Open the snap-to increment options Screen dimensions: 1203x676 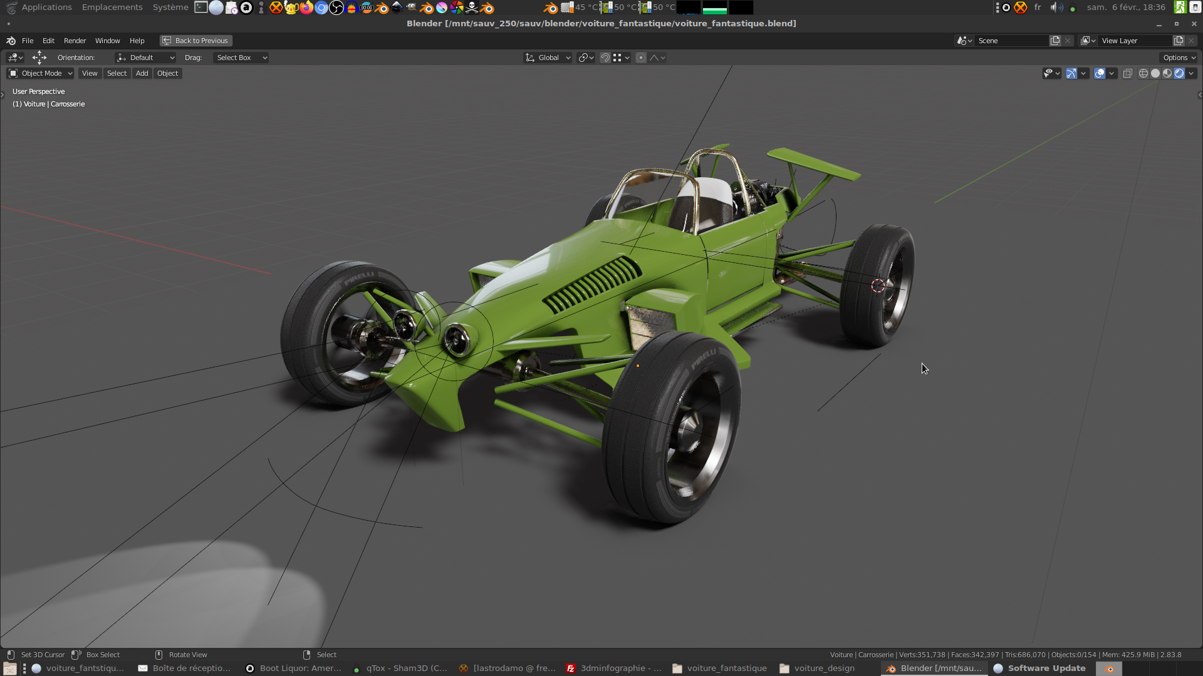pos(622,58)
